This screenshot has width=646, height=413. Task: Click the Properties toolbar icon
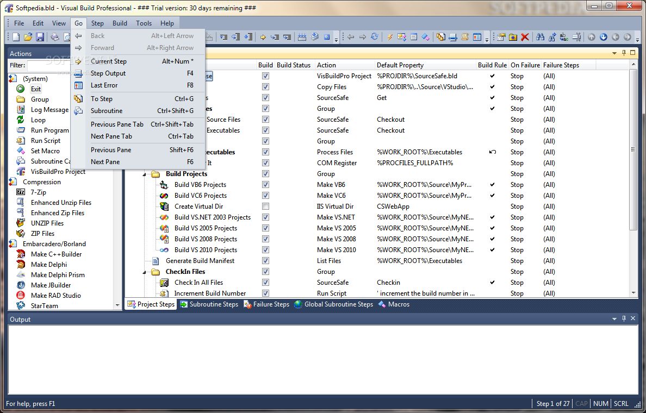[x=501, y=37]
